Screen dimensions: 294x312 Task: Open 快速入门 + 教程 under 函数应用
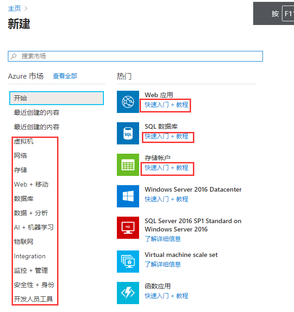click(x=166, y=296)
